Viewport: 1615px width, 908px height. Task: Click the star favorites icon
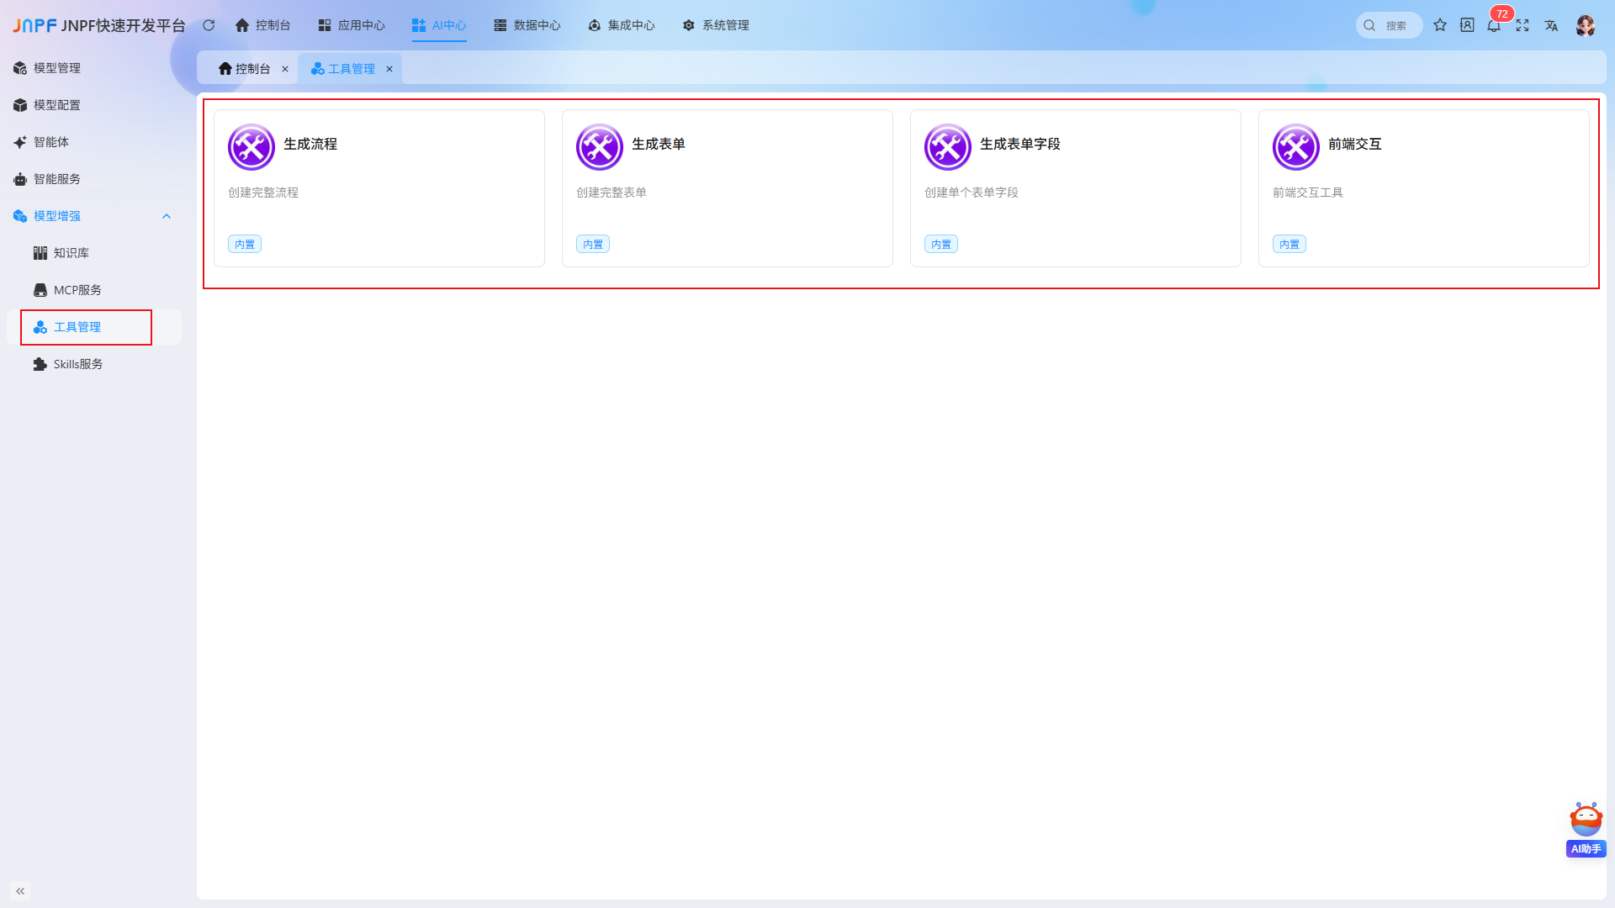(x=1440, y=25)
